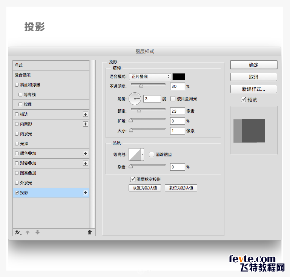Toggle the 消除锯齿 checkbox
This screenshot has height=277, width=290.
(x=152, y=154)
